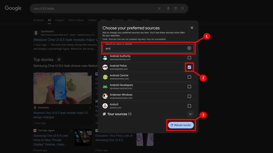Focus the Search by name or website field
This screenshot has height=153, width=273.
click(x=145, y=48)
